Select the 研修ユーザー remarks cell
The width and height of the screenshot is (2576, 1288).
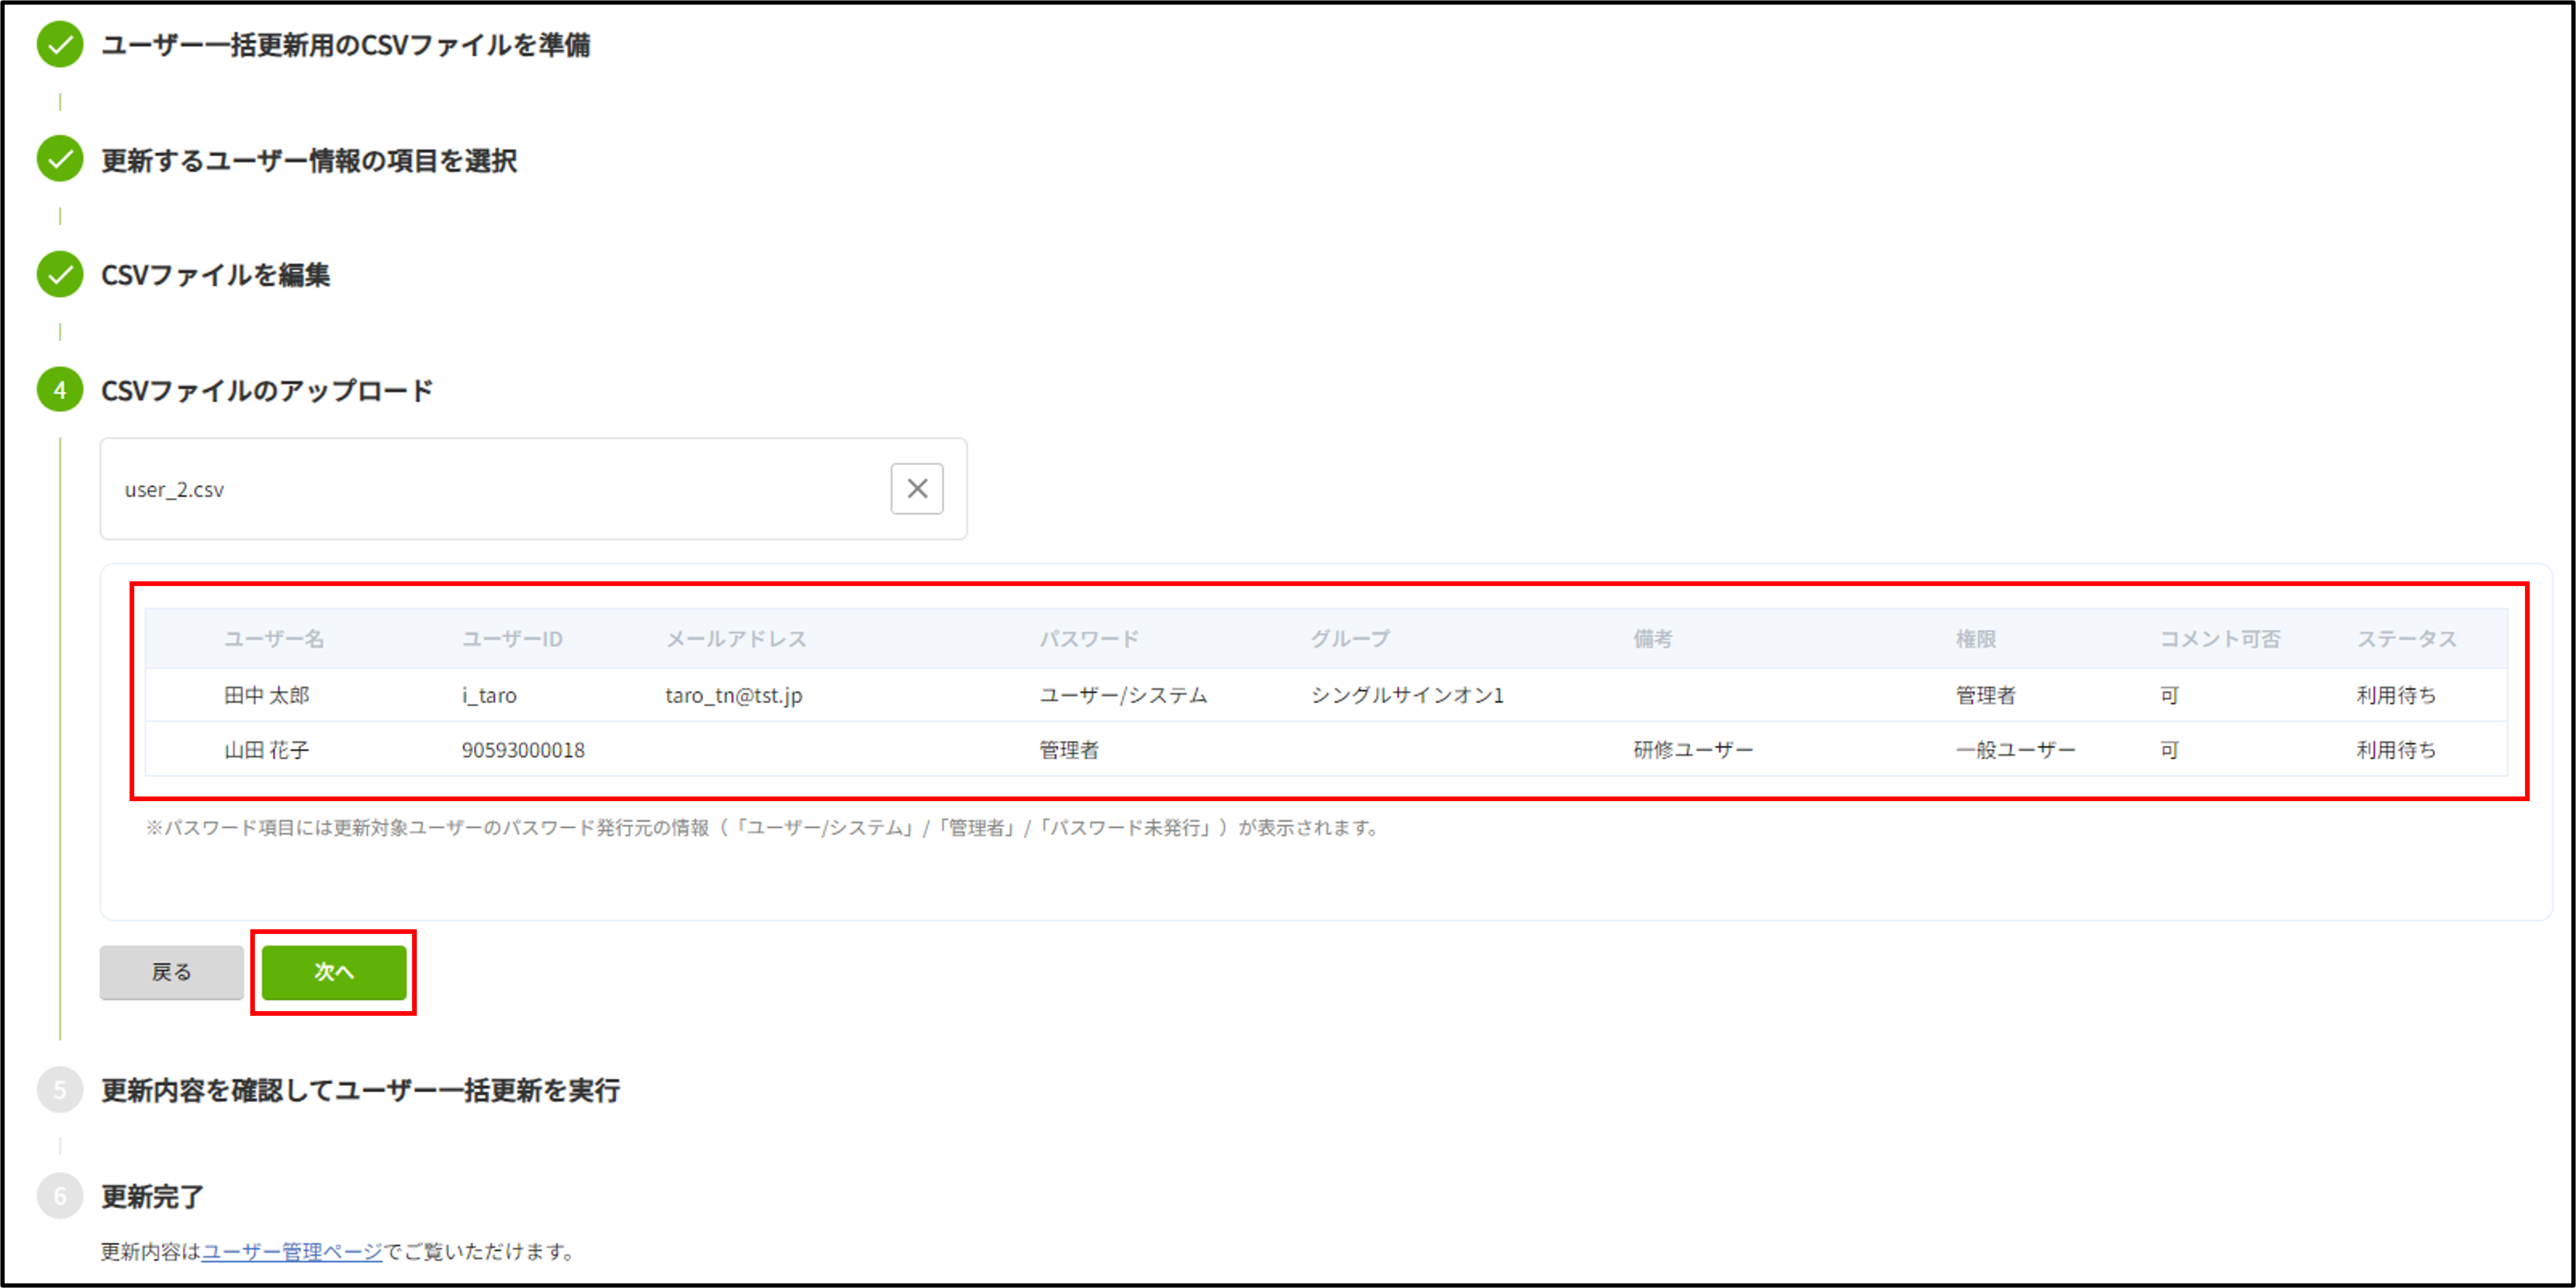coord(1693,750)
